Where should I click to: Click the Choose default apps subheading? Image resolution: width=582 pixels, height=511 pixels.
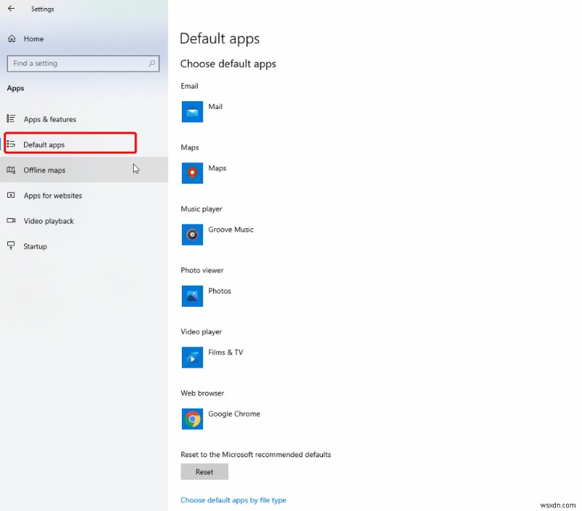coord(228,64)
